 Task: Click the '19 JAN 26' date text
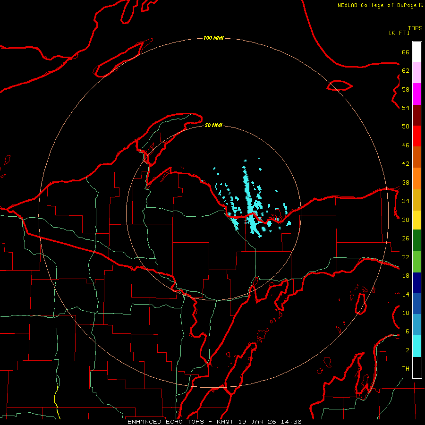[257, 422]
